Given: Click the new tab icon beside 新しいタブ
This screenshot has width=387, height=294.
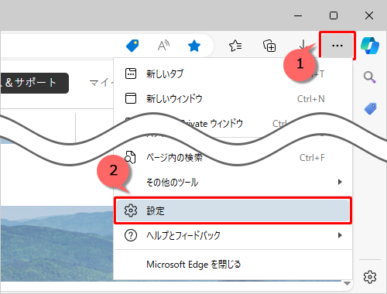Looking at the screenshot, I should (131, 73).
